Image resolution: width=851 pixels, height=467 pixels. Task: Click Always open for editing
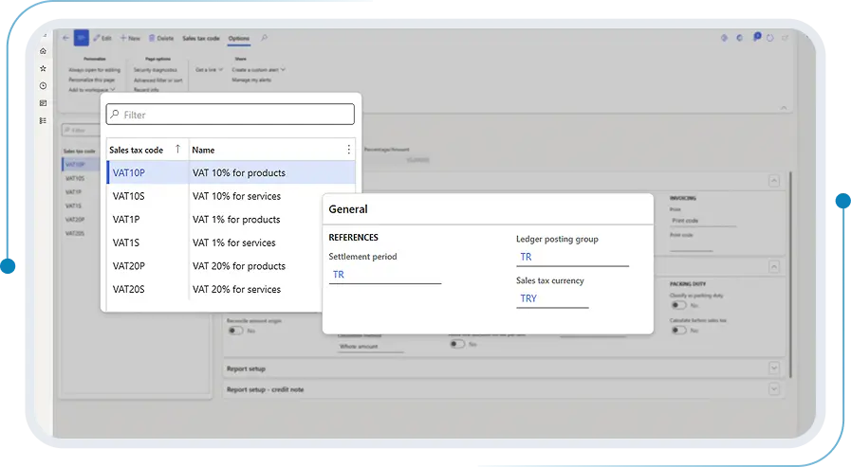coord(95,70)
